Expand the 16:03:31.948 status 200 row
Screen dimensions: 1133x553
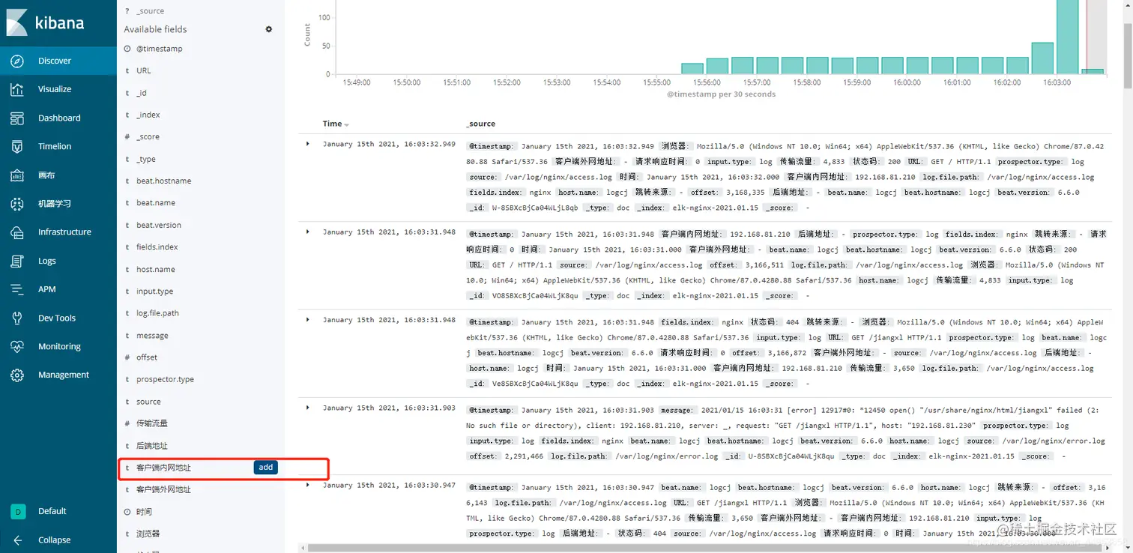click(x=307, y=232)
